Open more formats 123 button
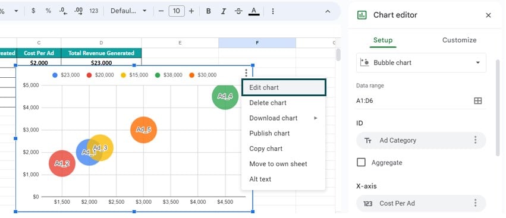Screen dimensions: 506x218 pyautogui.click(x=93, y=11)
